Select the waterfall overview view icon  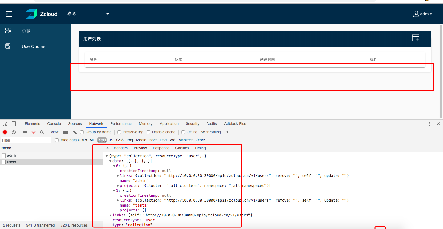coord(74,132)
